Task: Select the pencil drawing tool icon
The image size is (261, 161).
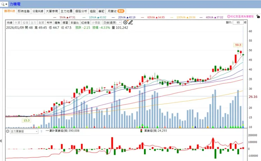Action: pyautogui.click(x=130, y=22)
